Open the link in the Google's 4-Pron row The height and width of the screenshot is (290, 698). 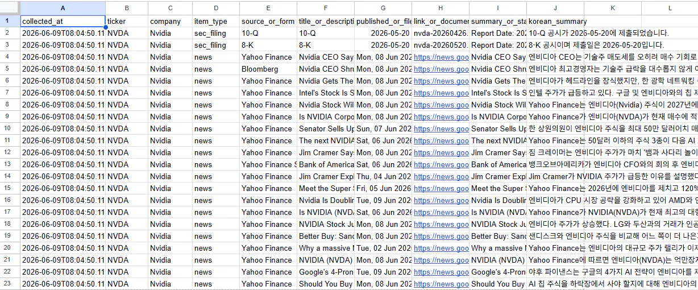[441, 272]
